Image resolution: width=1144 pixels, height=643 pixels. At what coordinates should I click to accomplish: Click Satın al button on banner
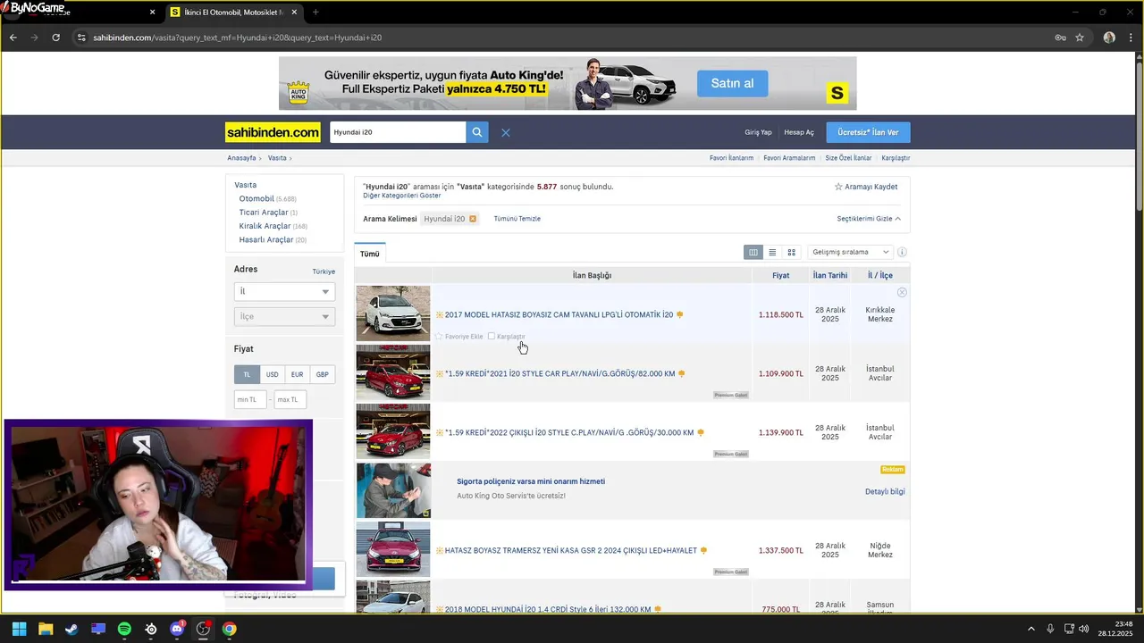(x=733, y=83)
